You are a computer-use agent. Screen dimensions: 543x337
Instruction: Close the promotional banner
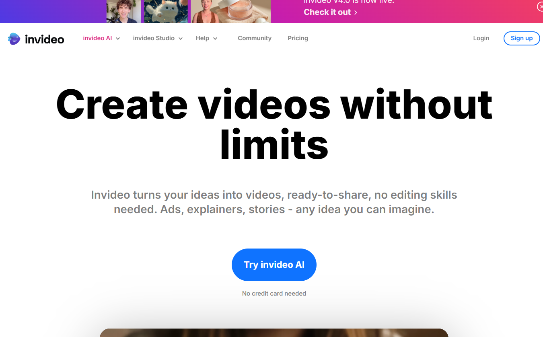tap(540, 6)
